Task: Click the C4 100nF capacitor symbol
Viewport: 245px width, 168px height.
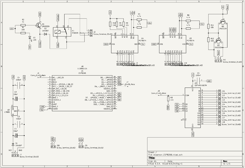Action: pos(18,85)
